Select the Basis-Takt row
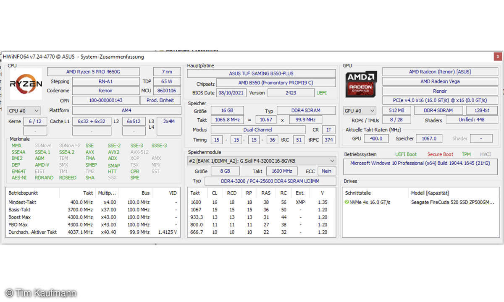The image size is (504, 302). coord(93,210)
